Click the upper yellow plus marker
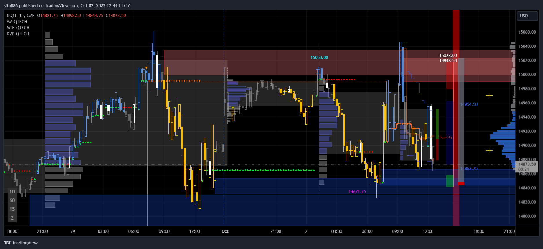Screen dimensions: 543x249 489,95
